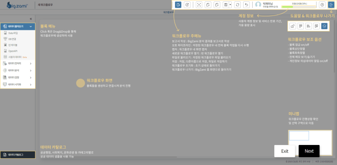Click the workflow reset refresh icon
Viewport: 337px width, 165px height.
238,5
